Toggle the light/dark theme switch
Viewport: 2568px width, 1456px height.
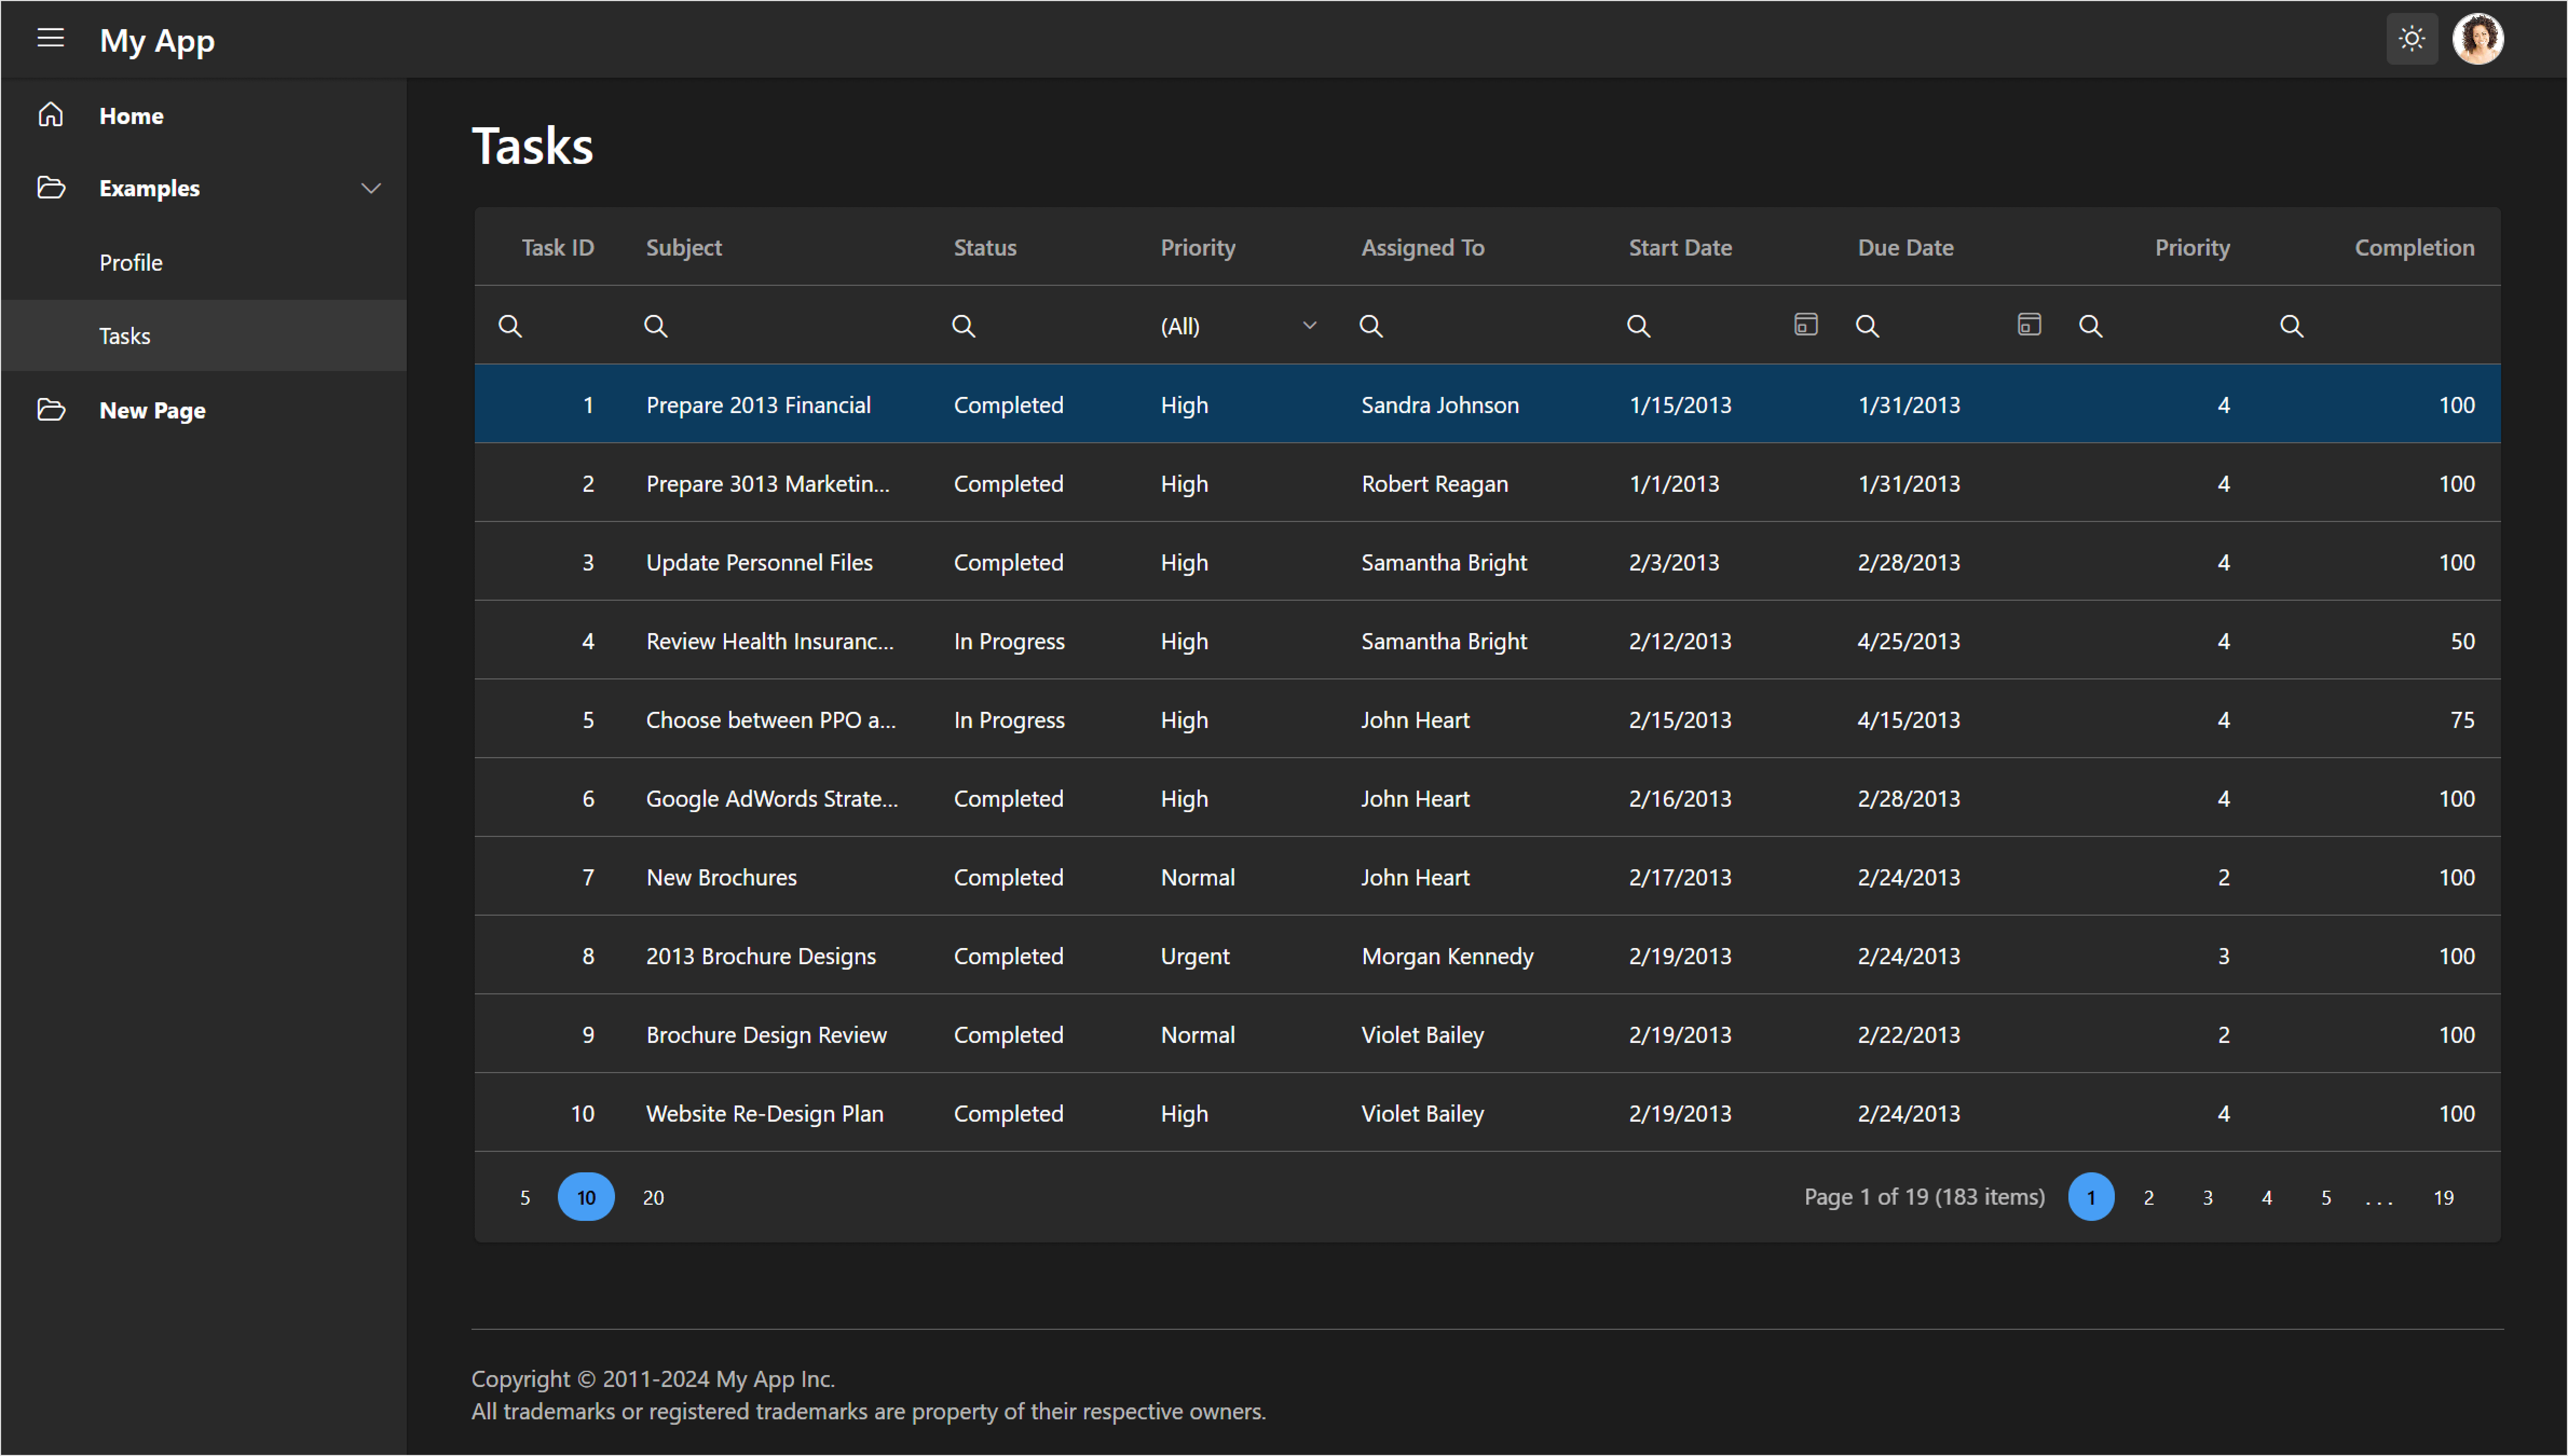click(x=2412, y=39)
